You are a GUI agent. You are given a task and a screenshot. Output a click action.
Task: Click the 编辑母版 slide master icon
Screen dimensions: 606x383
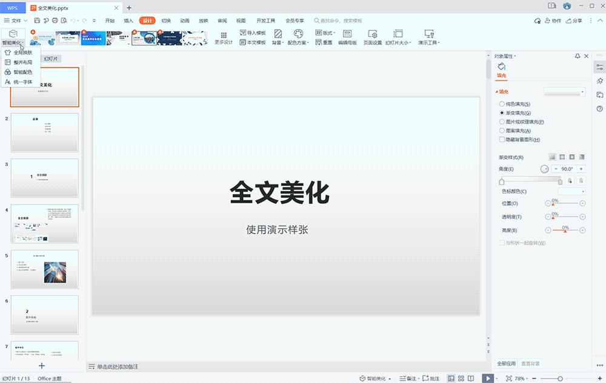347,33
